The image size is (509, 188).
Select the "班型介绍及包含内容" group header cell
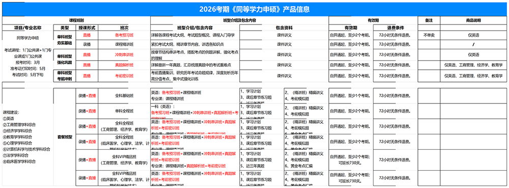coord(240,20)
